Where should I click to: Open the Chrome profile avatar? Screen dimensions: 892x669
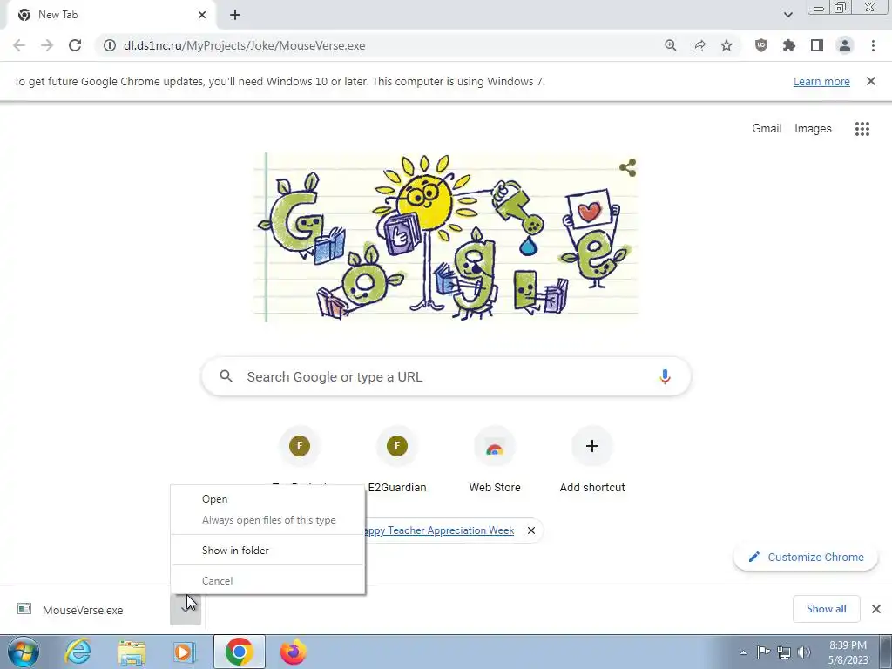point(845,45)
